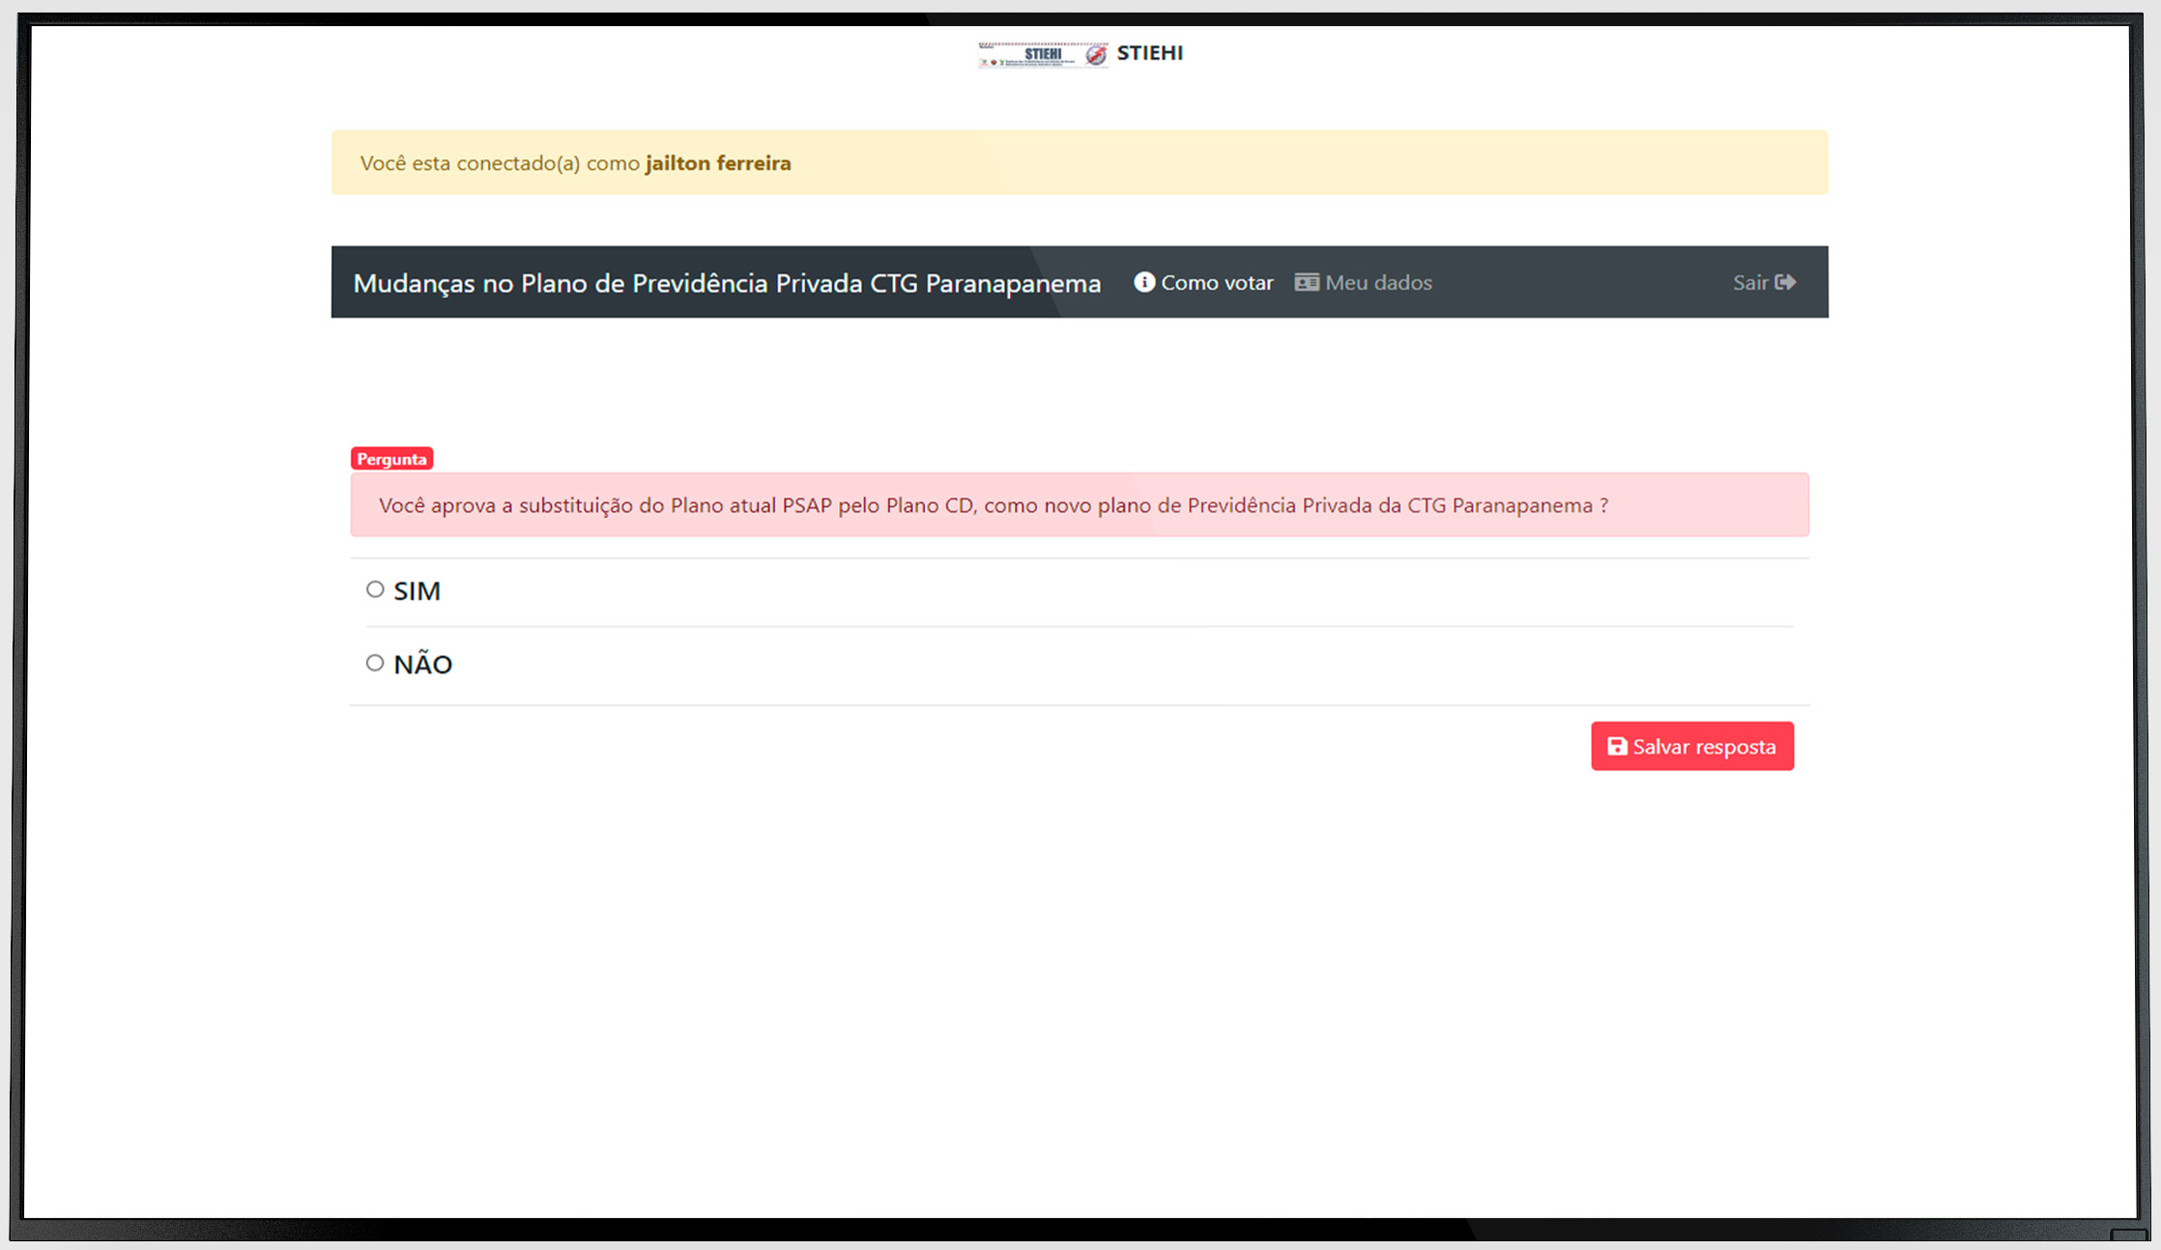Click the ID card icon beside Meu dados
The width and height of the screenshot is (2161, 1250).
click(x=1307, y=282)
